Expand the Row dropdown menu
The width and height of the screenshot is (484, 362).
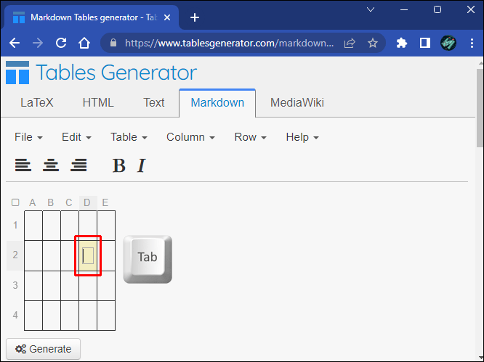click(250, 137)
